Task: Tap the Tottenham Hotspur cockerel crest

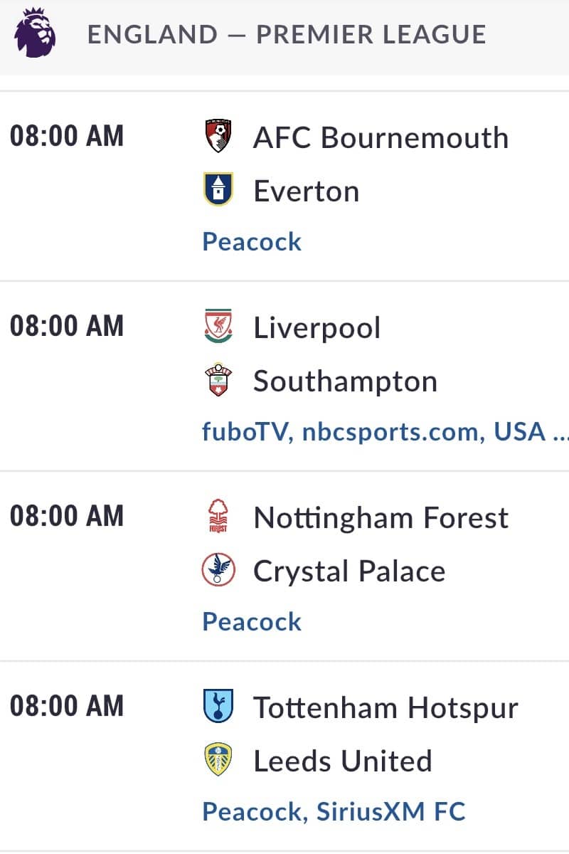Action: click(218, 707)
